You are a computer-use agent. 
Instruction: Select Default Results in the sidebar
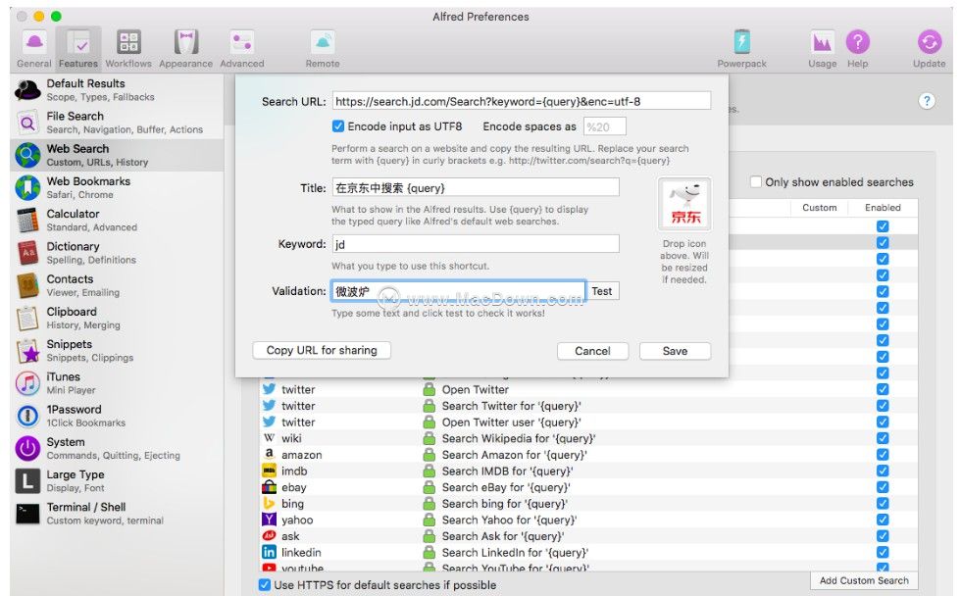pos(117,90)
